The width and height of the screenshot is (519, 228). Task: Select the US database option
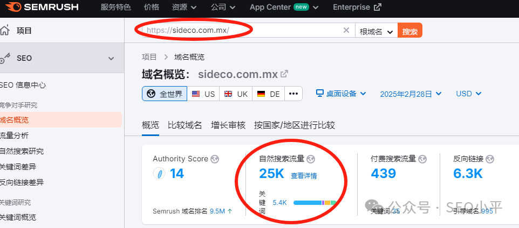(203, 94)
